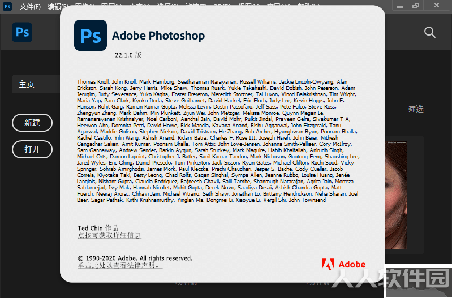Open the recent file face thumbnail
Viewport: 452px width, 298px height.
tap(396, 195)
